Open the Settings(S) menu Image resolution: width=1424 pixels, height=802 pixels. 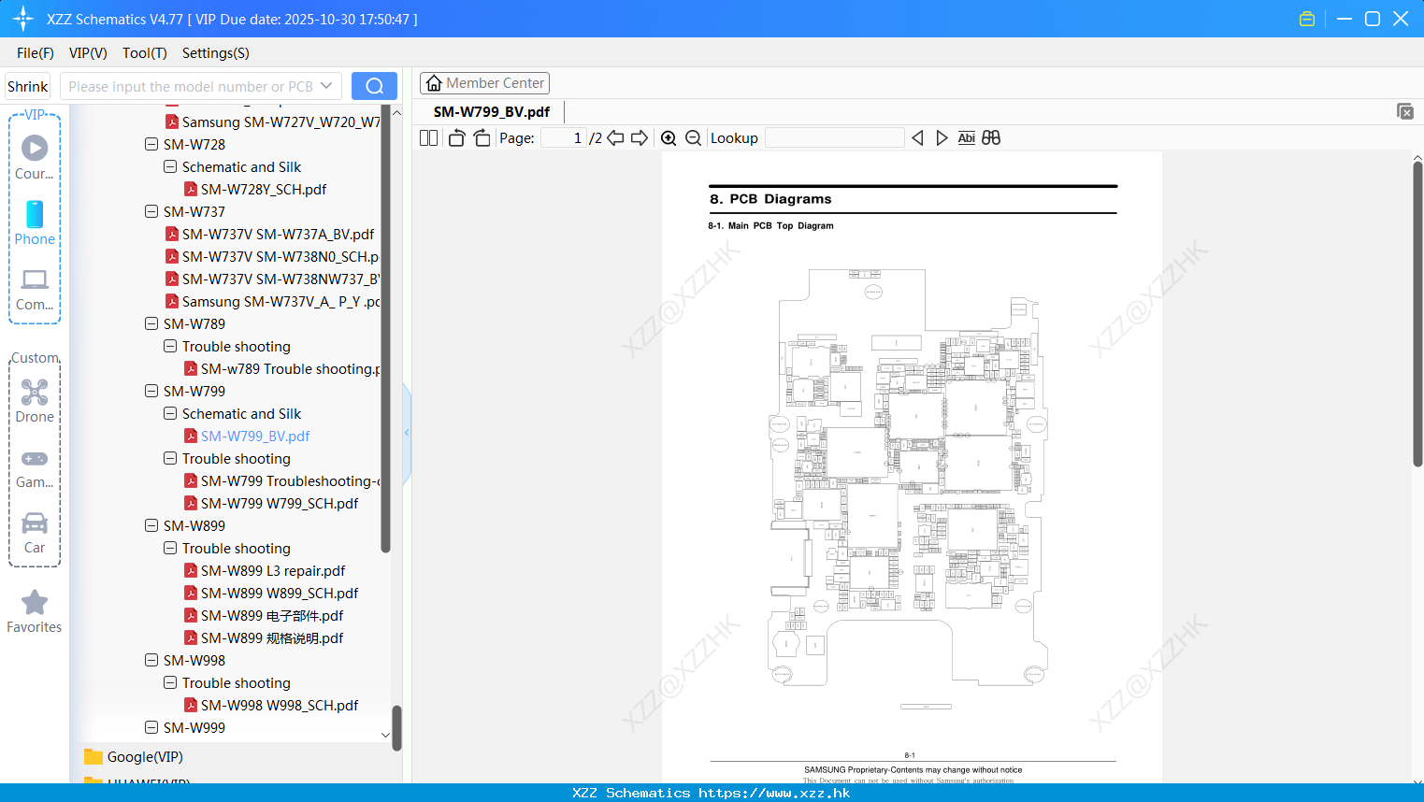(216, 53)
